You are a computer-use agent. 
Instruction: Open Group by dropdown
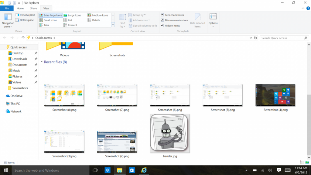point(137,15)
